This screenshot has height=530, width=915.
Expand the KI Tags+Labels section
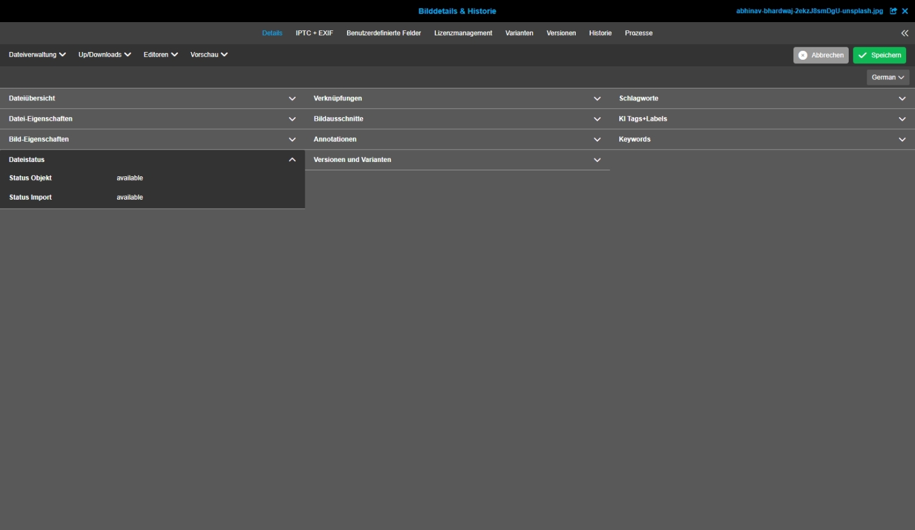tap(902, 119)
